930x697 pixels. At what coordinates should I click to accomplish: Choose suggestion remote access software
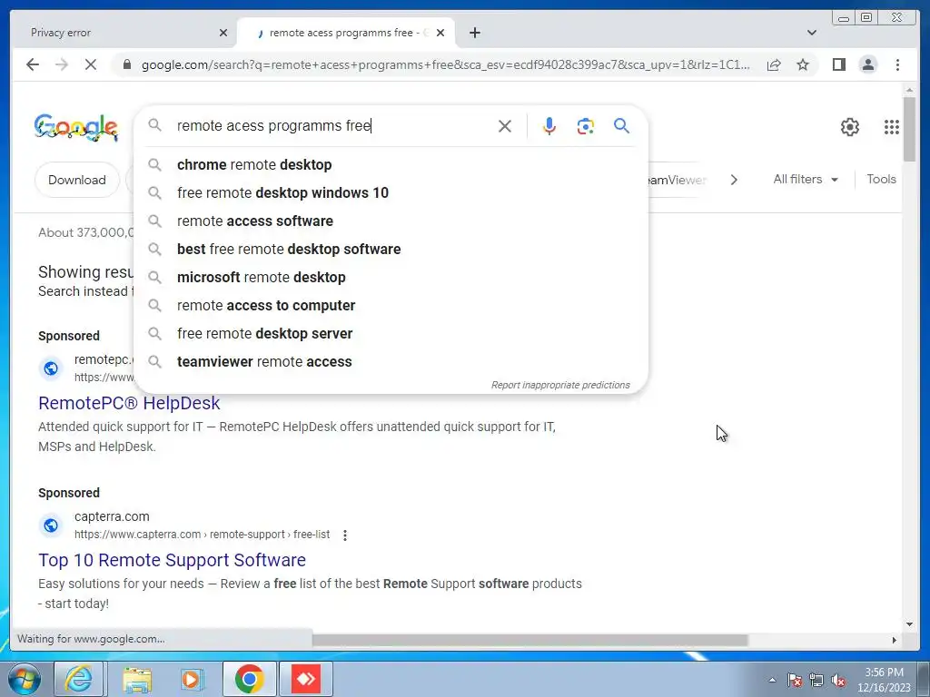391,221
